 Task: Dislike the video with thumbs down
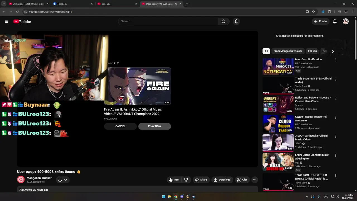[186, 180]
